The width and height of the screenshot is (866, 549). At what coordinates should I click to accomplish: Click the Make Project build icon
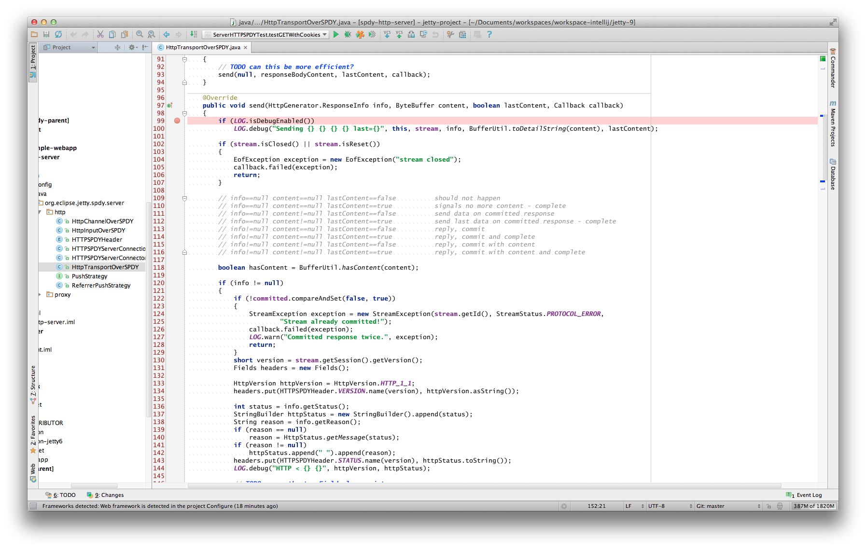tap(194, 34)
